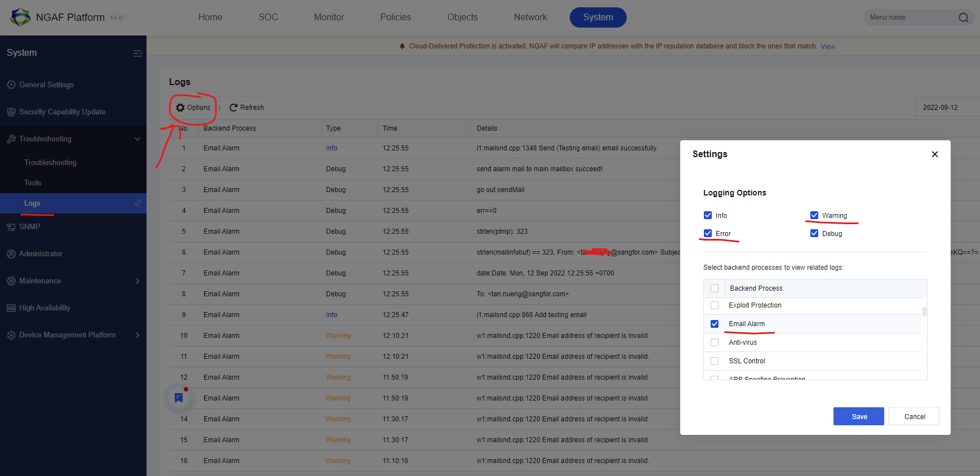Uncheck the Email Alarm process checkbox
Image resolution: width=980 pixels, height=476 pixels.
pyautogui.click(x=715, y=324)
